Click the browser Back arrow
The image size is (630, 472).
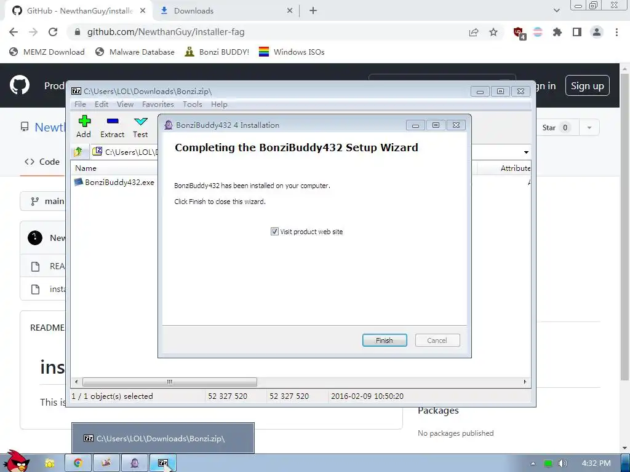click(14, 32)
